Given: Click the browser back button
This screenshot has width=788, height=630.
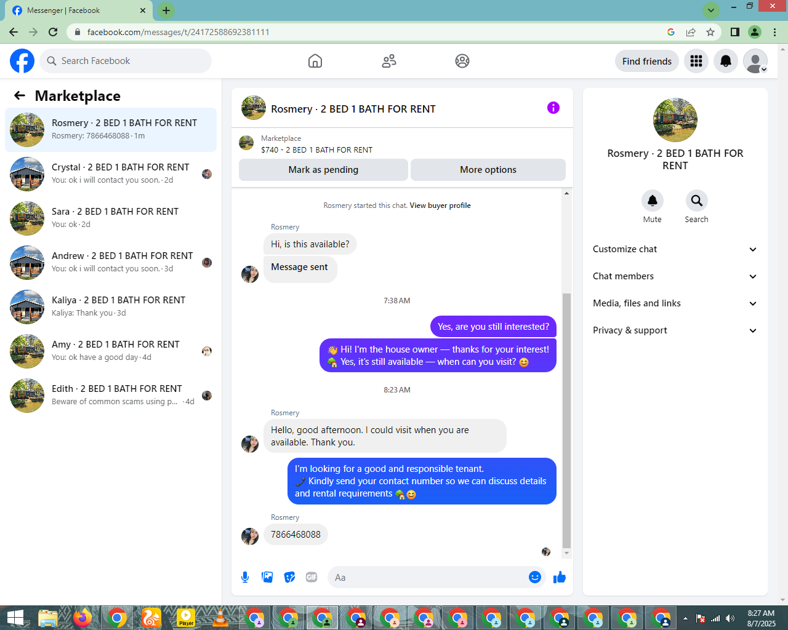Looking at the screenshot, I should click(14, 32).
